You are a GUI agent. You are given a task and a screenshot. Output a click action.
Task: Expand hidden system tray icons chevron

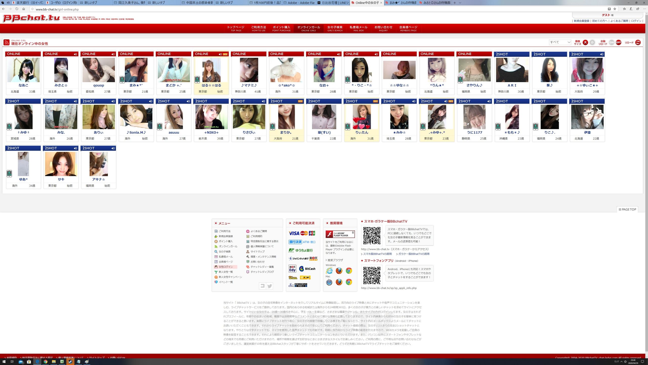click(x=621, y=362)
